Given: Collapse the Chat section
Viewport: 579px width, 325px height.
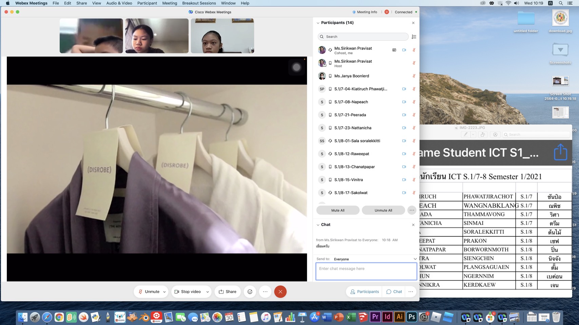Looking at the screenshot, I should point(318,225).
